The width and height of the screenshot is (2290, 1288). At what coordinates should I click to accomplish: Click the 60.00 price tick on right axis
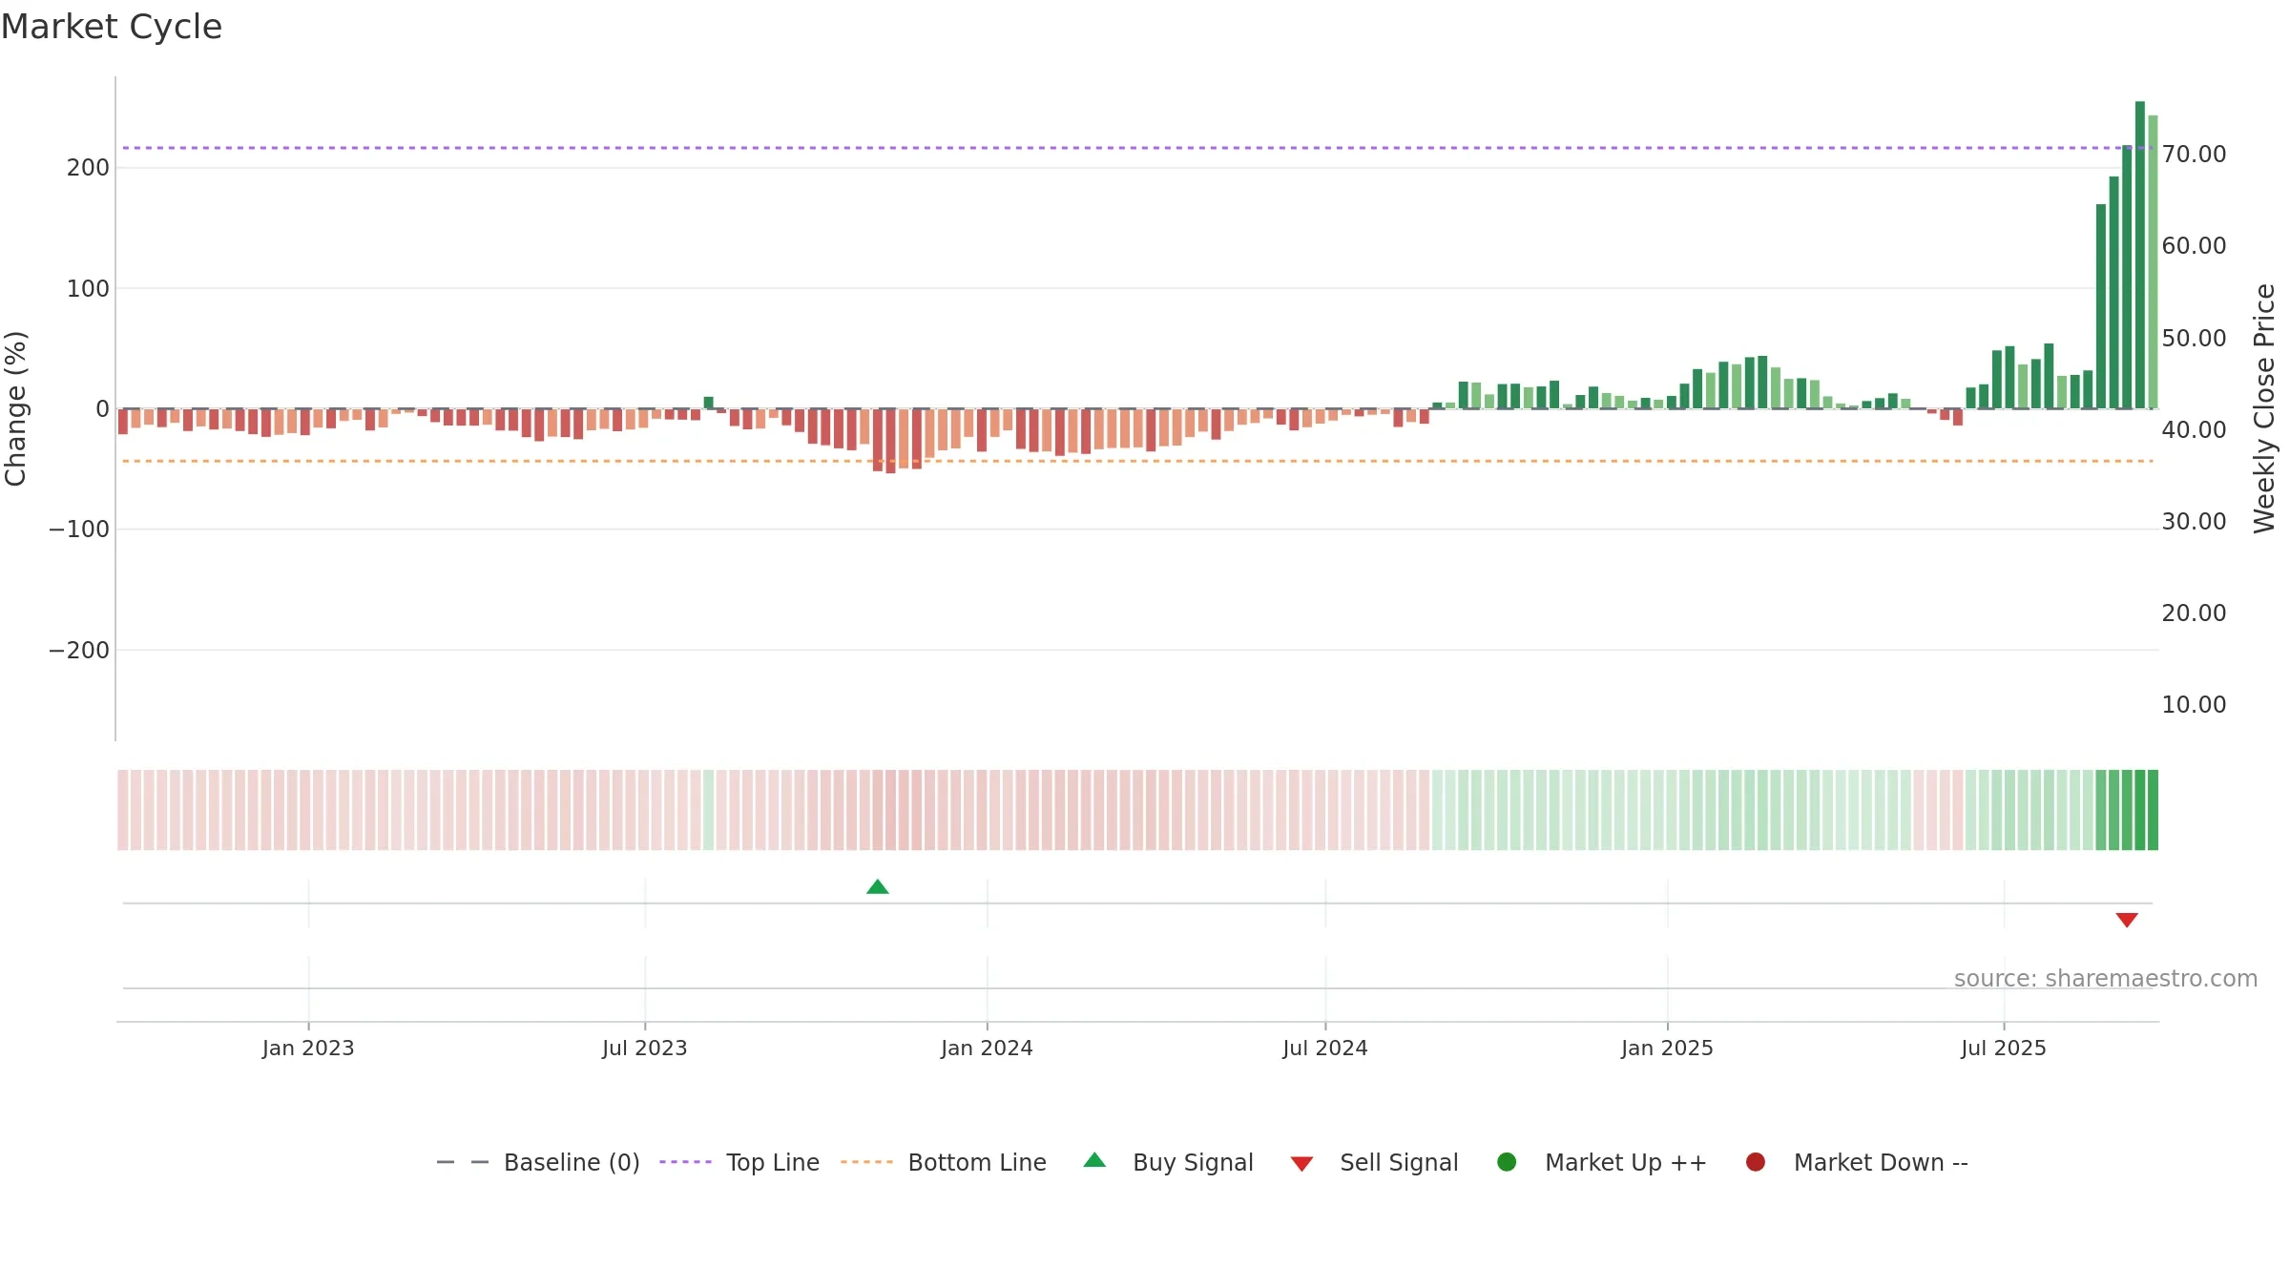[2194, 246]
